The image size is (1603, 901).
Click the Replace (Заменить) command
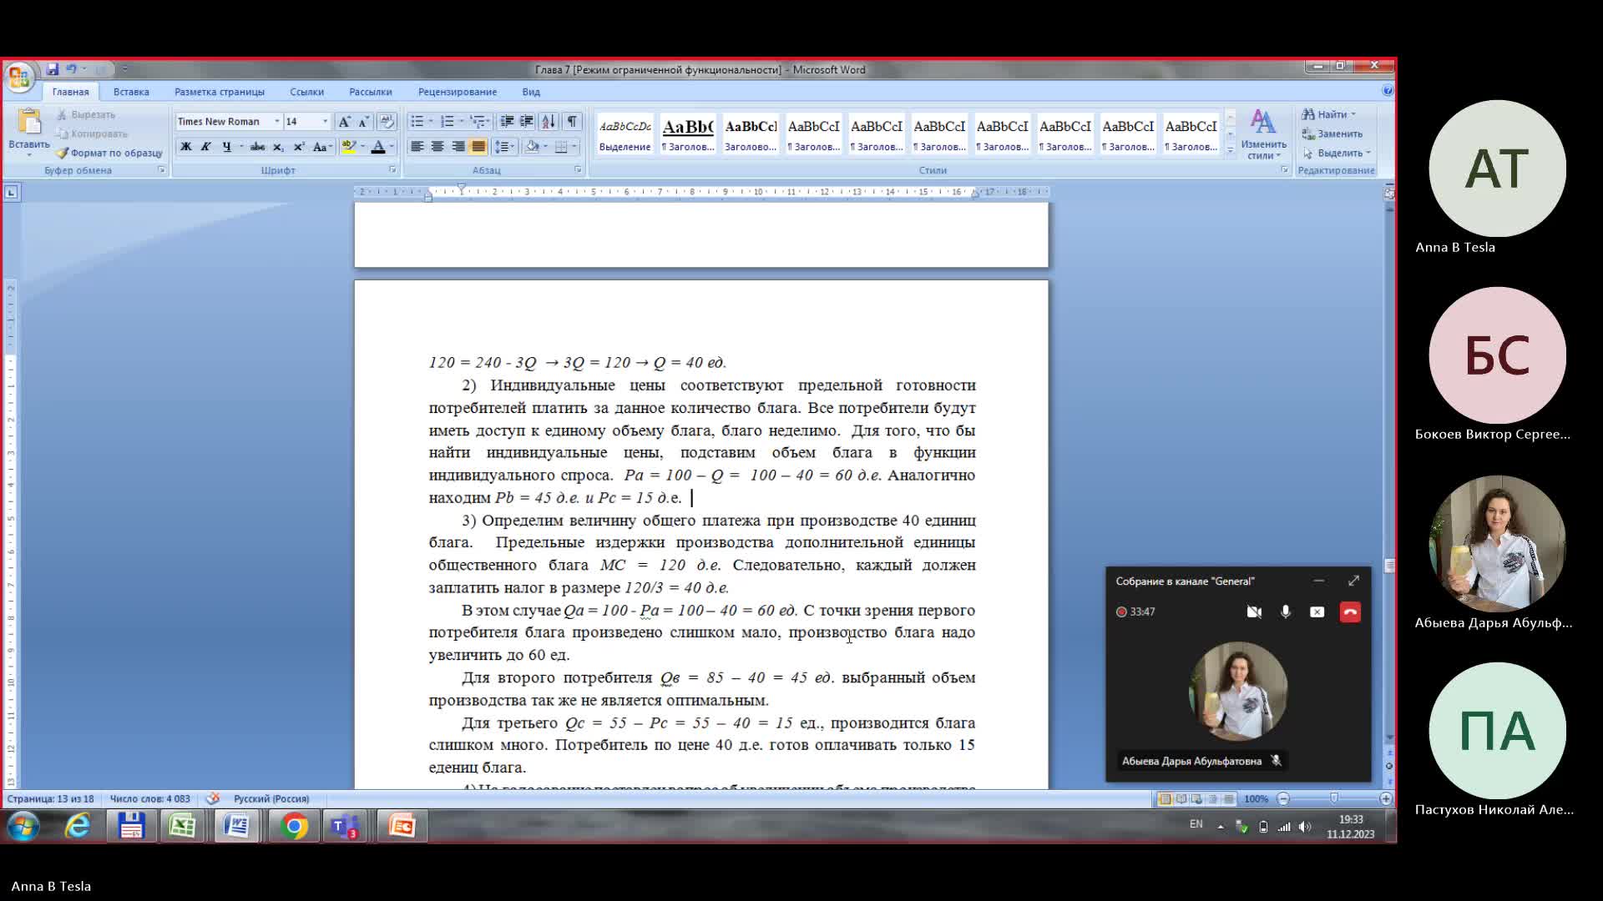click(1332, 134)
